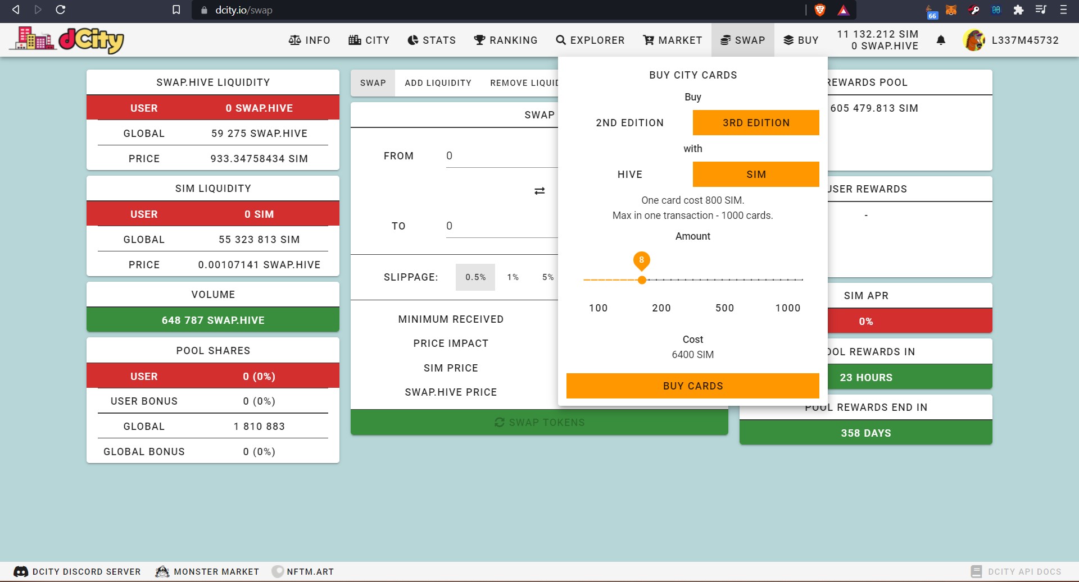
Task: Set slippage to 1%
Action: pos(513,277)
